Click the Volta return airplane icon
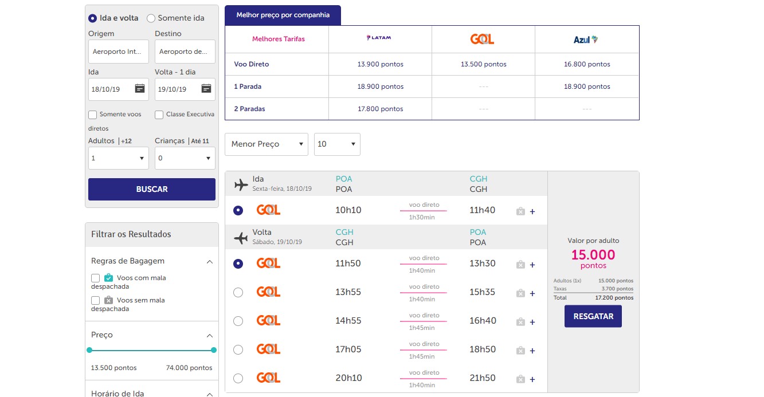 241,237
